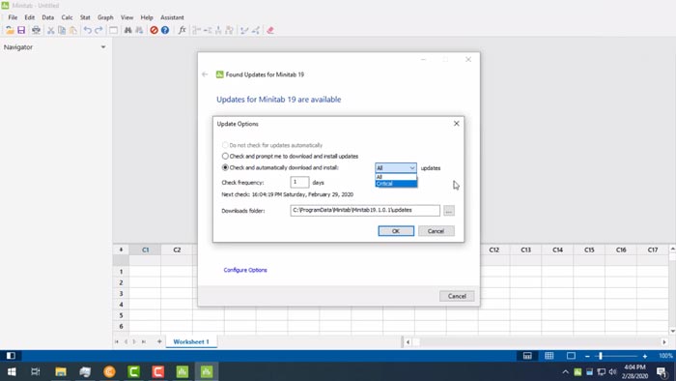Click the status bar single pane view icon

(571, 356)
